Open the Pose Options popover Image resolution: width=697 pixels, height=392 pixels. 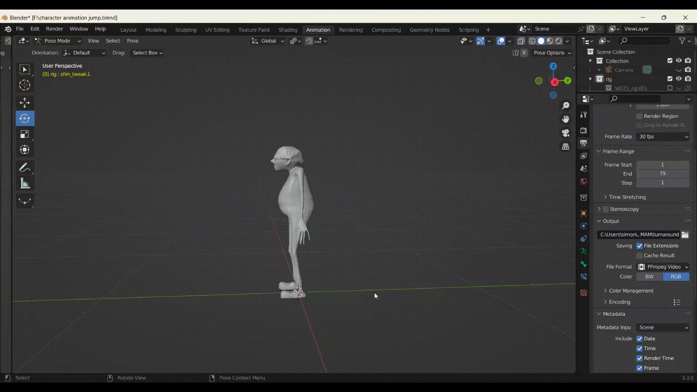(x=552, y=53)
